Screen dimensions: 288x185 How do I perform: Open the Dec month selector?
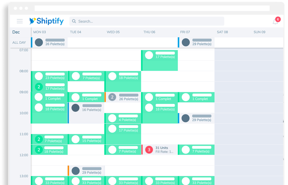point(16,32)
